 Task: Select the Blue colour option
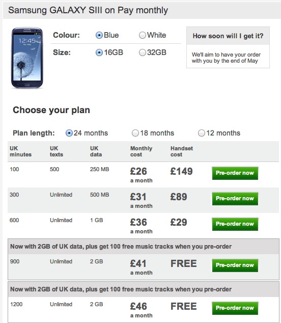click(x=99, y=35)
